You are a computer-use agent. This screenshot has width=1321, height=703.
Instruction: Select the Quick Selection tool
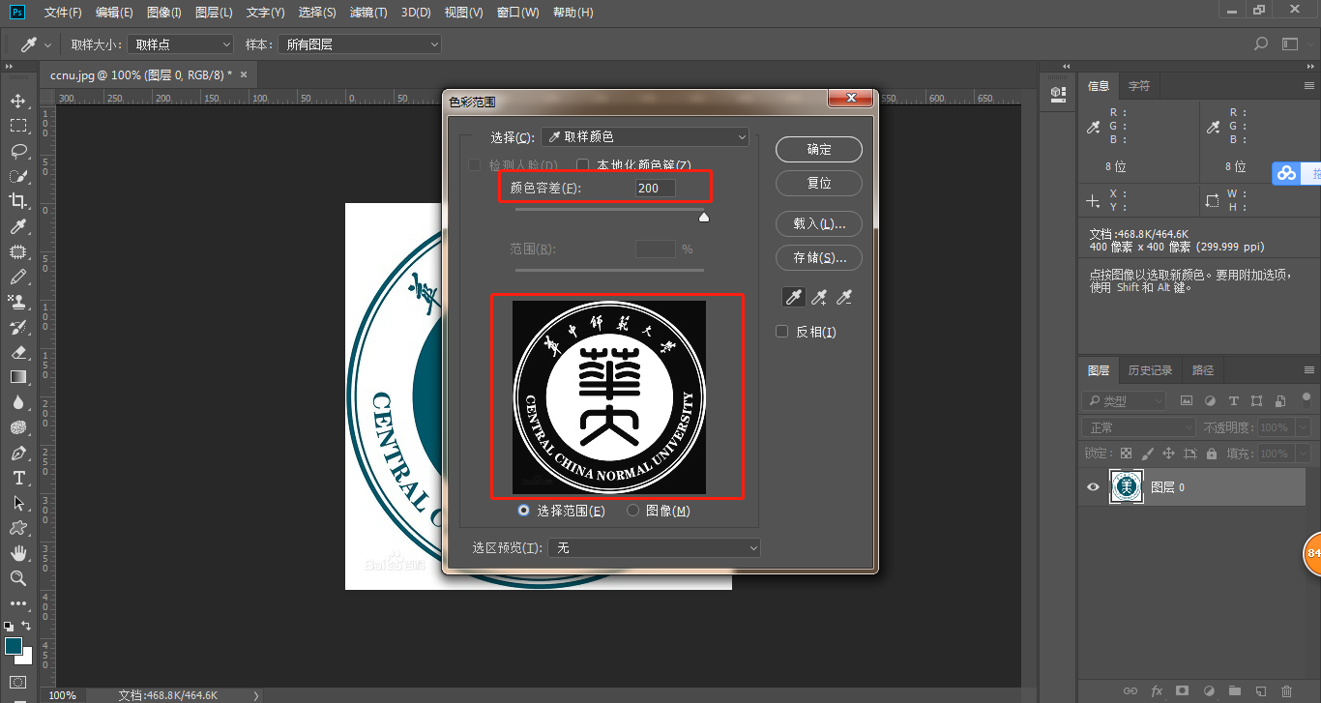coord(18,176)
